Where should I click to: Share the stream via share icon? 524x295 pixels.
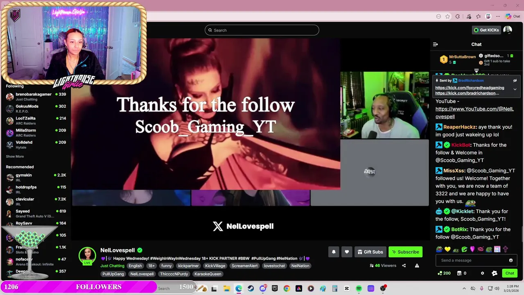404,265
